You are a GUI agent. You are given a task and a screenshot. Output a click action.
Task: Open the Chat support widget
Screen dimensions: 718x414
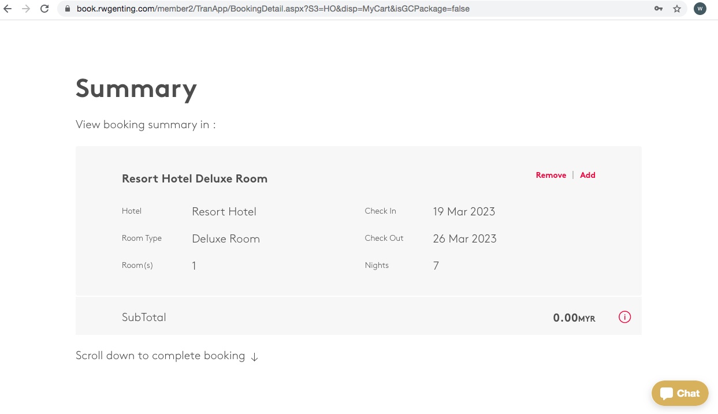pos(680,393)
